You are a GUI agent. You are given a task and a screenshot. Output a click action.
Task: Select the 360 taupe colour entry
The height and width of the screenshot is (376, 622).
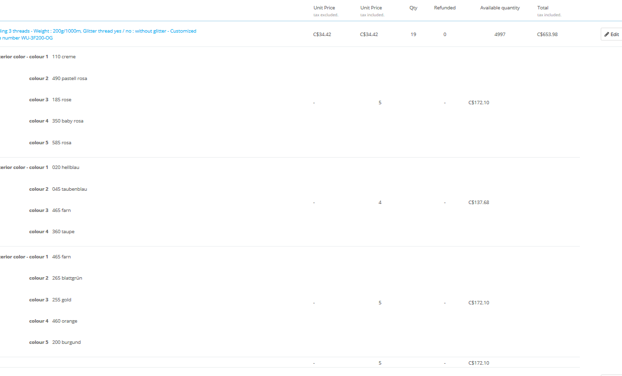63,232
